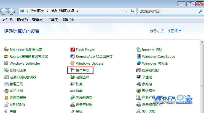The image size is (204, 113).
Task: Expand the arrow after 所有控制面板项 in breadcrumb
Action: (77, 11)
